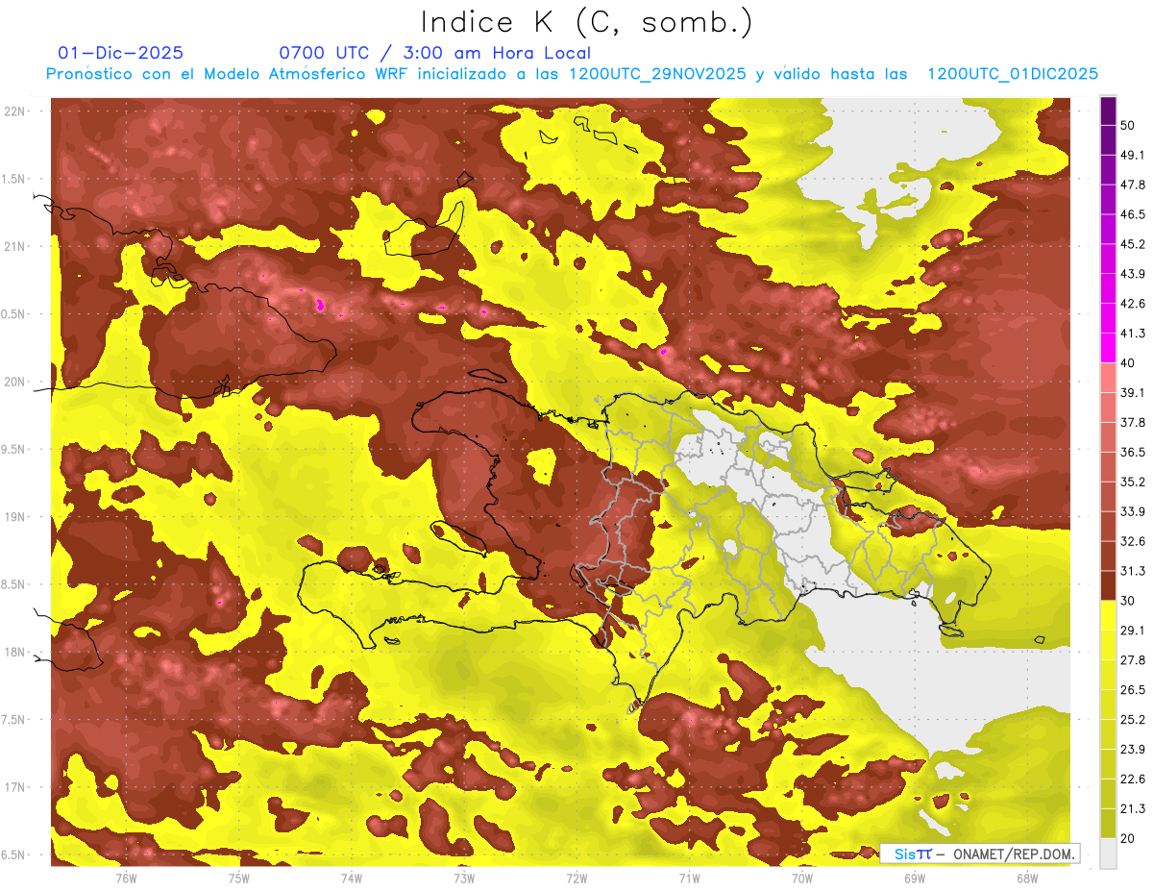Viewport: 1153px width, 891px height.
Task: Click the longitude label '71W'
Action: pyautogui.click(x=689, y=878)
